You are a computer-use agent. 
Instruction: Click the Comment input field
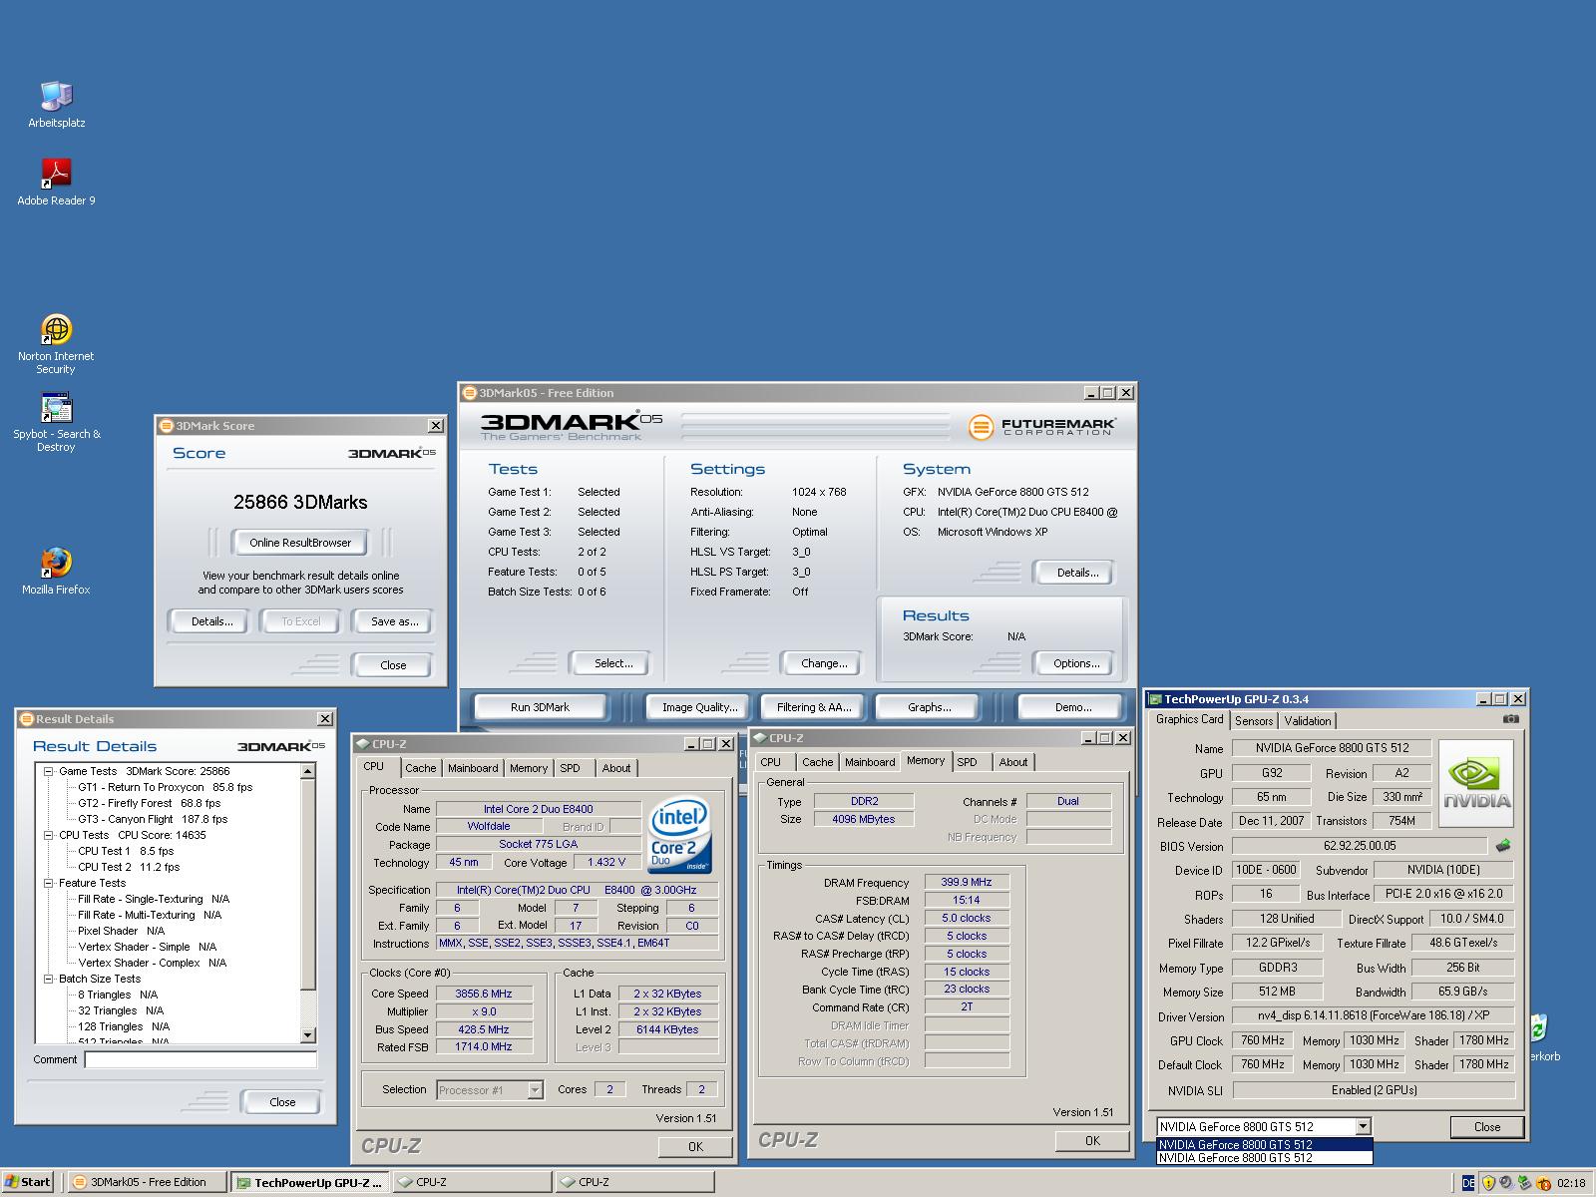pyautogui.click(x=200, y=1059)
